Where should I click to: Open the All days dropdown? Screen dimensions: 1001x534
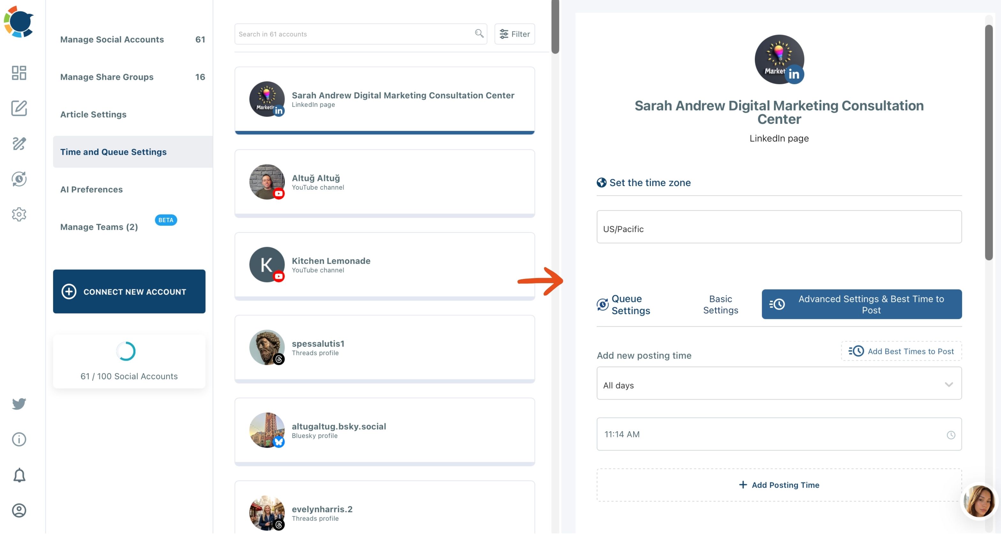[779, 383]
